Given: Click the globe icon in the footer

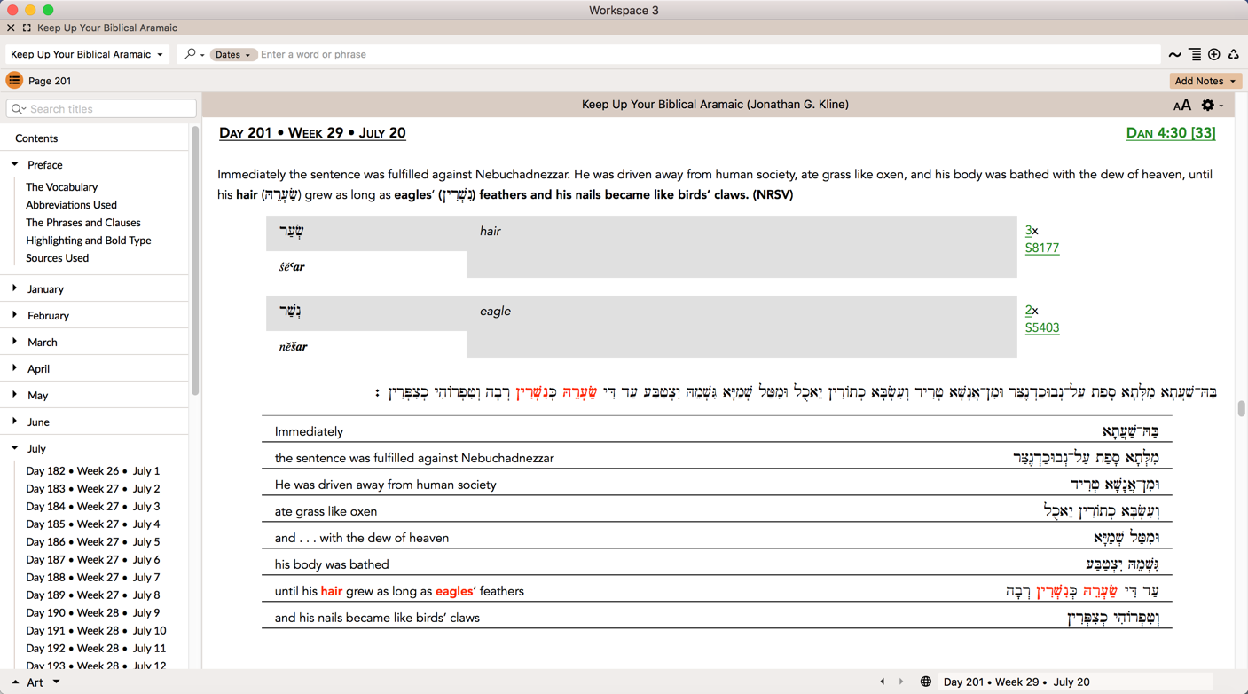Looking at the screenshot, I should coord(926,682).
